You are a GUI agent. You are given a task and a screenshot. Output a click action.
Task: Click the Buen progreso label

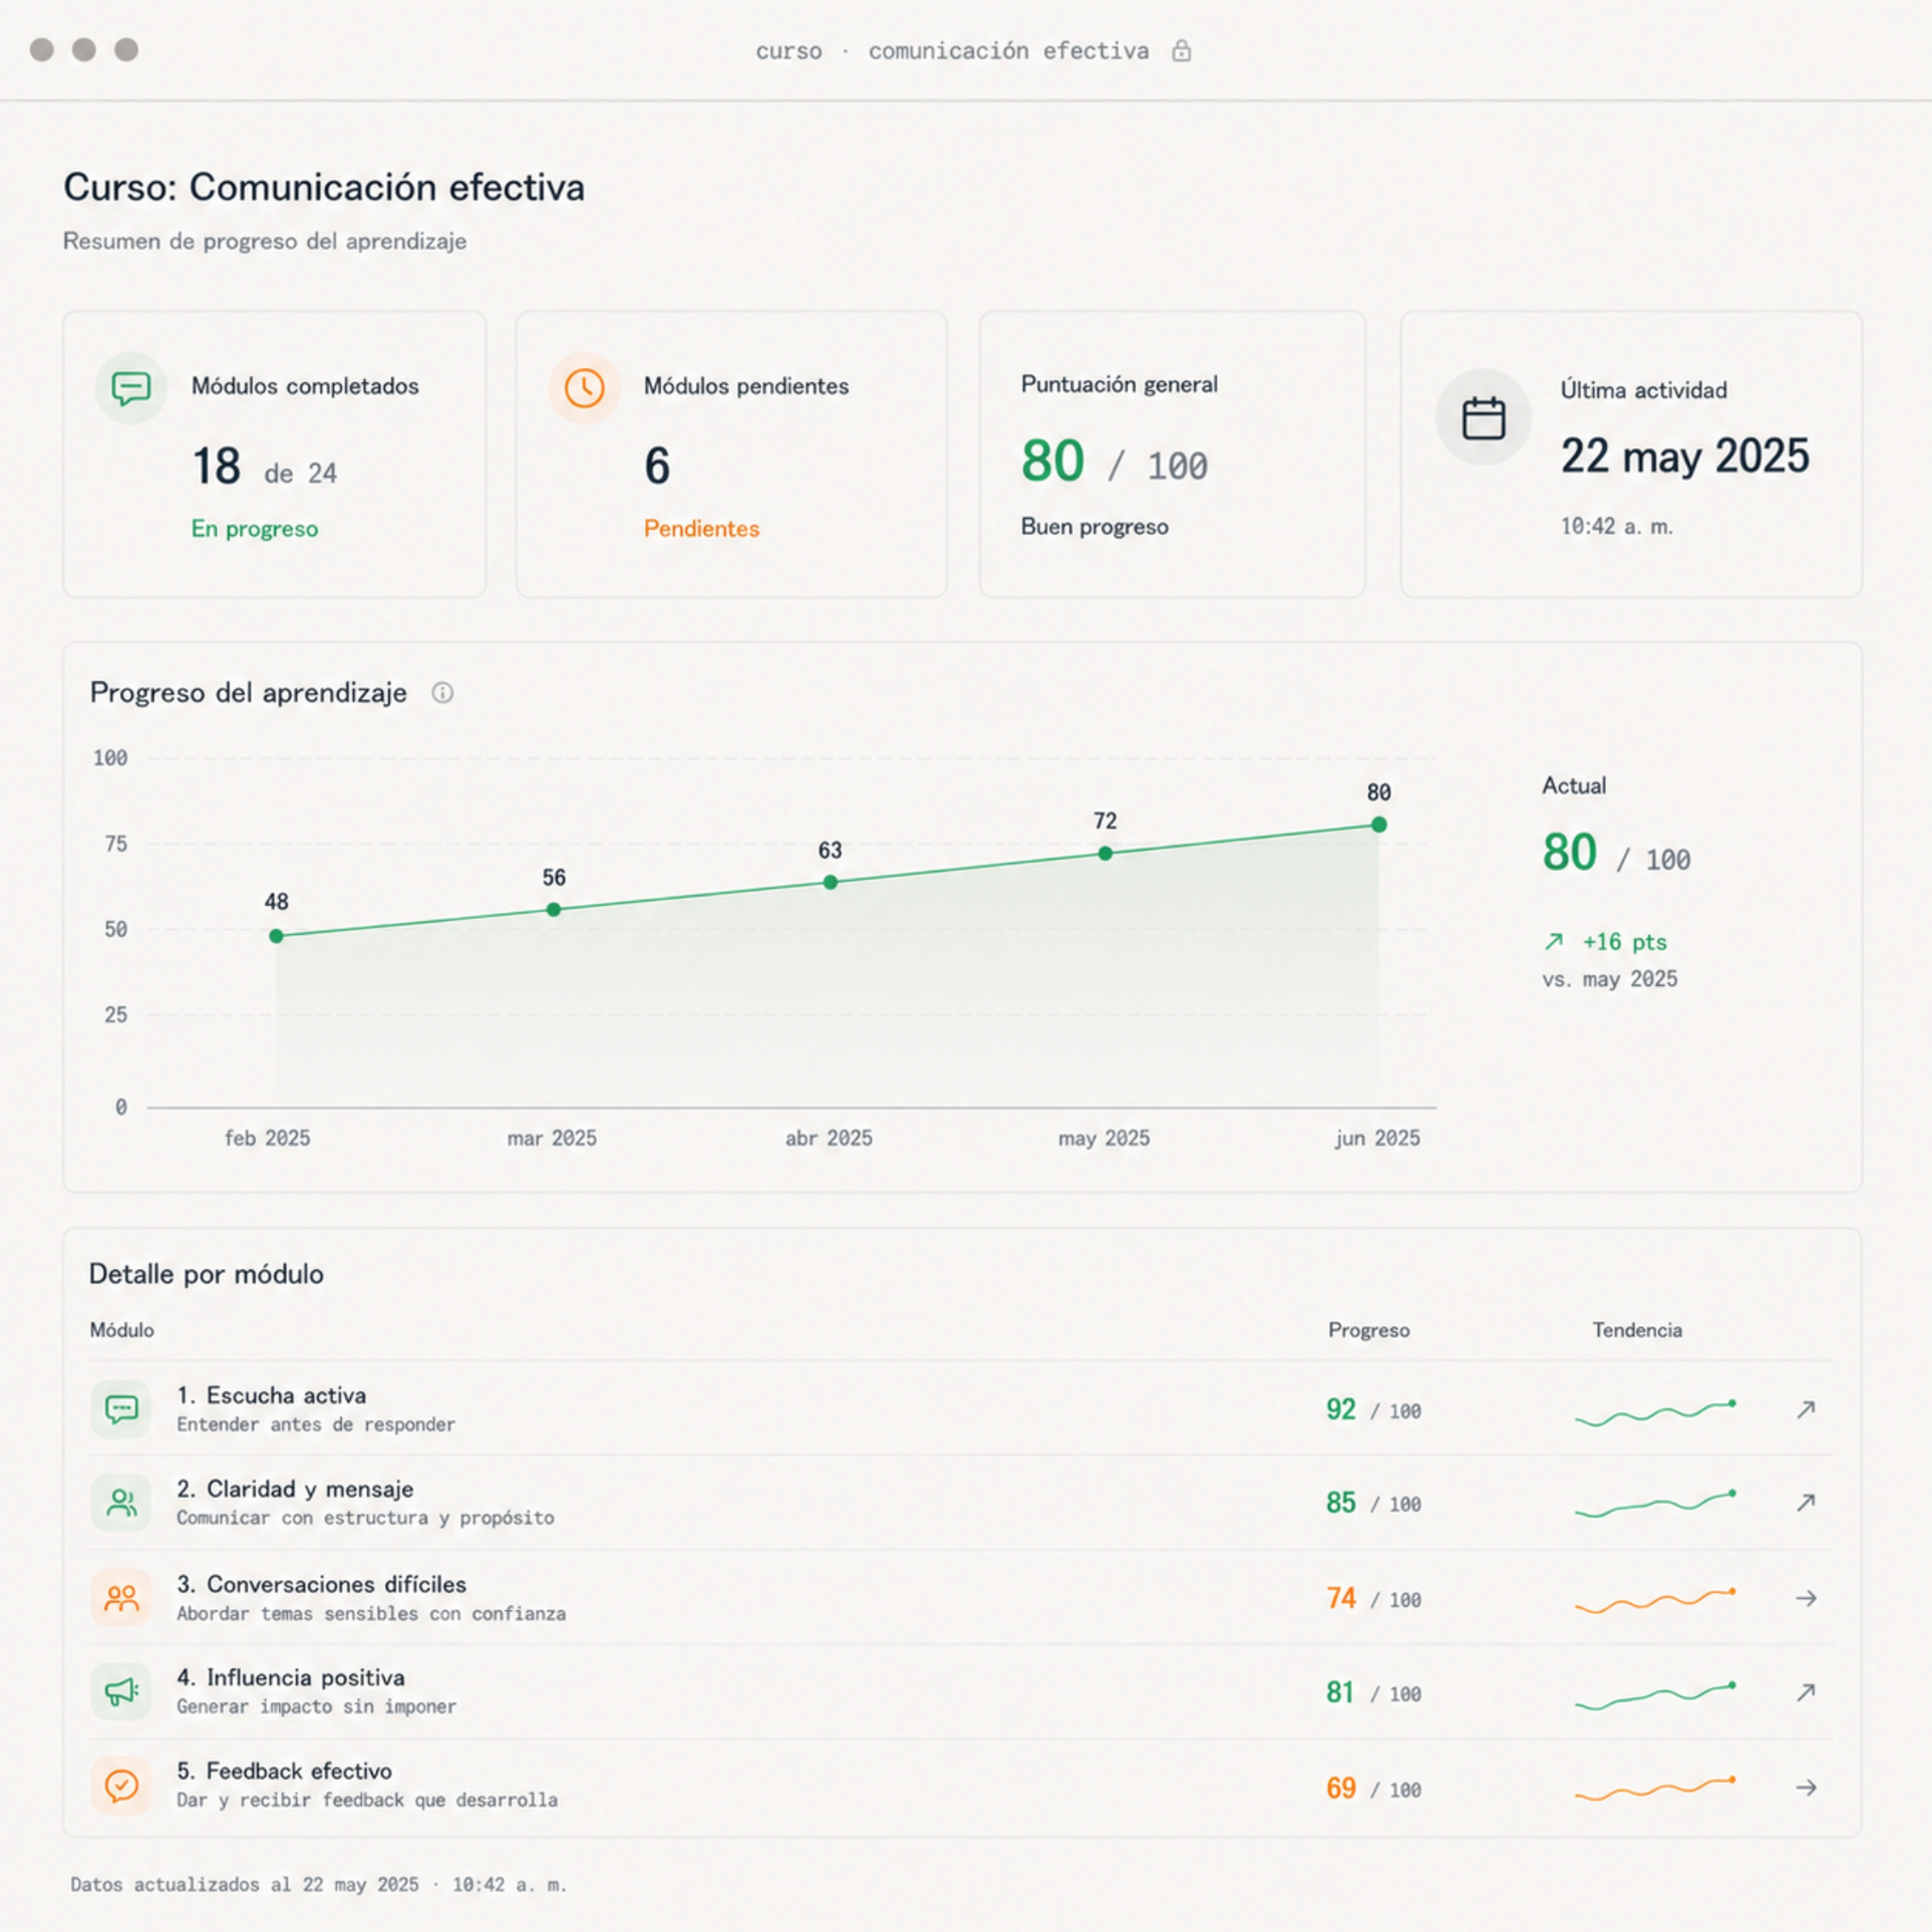pyautogui.click(x=1094, y=527)
